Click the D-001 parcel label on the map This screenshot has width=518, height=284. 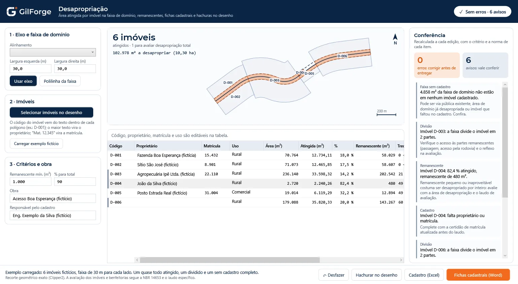[228, 82]
